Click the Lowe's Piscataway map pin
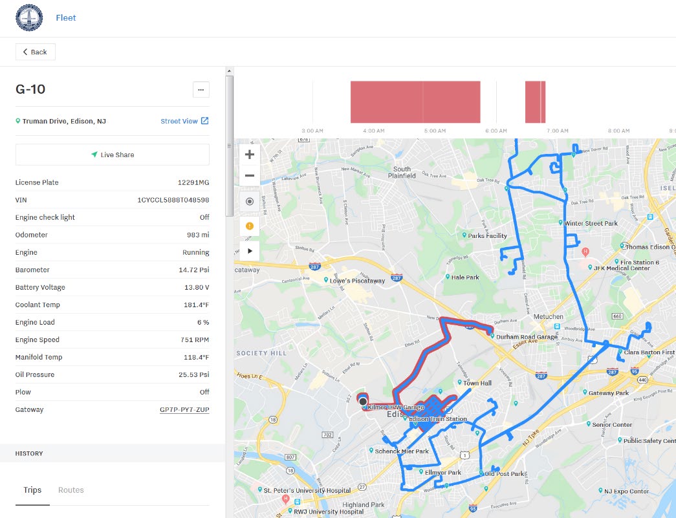 (x=327, y=279)
